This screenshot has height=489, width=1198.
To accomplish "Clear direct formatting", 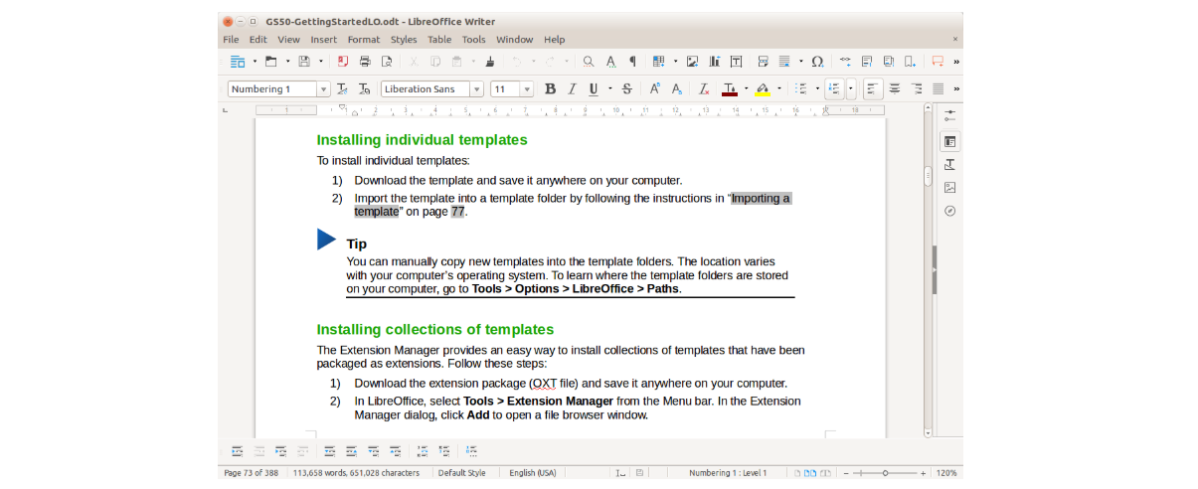I will [x=703, y=88].
